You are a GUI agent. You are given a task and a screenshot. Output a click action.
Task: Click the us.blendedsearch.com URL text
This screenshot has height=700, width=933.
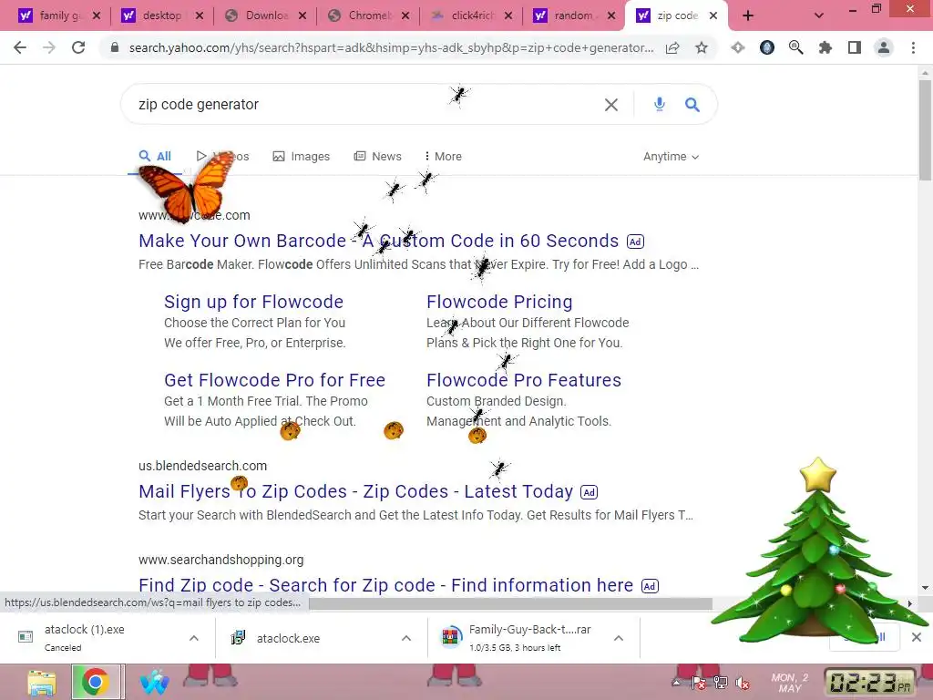202,466
